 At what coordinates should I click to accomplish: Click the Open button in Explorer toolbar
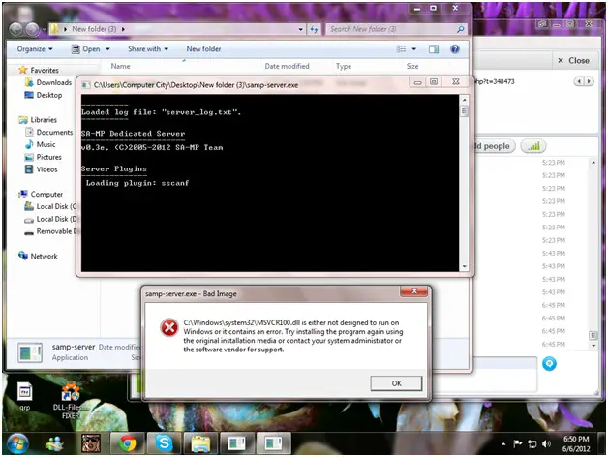pyautogui.click(x=86, y=49)
